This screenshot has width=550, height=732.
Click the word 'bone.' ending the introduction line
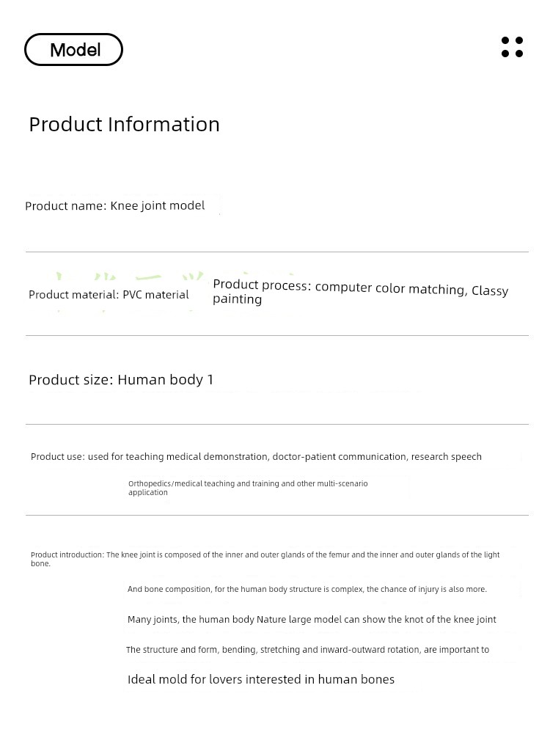pos(40,563)
